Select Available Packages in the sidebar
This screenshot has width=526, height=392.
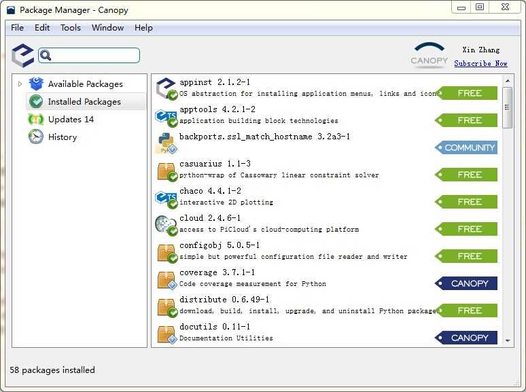pos(86,84)
